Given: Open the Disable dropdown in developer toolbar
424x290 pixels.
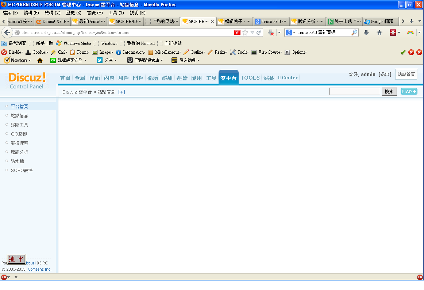Looking at the screenshot, I should tap(12, 52).
